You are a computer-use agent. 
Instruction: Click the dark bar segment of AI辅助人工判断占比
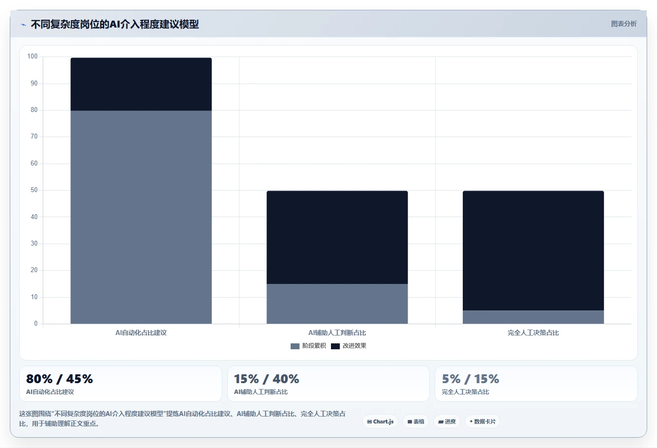[x=337, y=237]
